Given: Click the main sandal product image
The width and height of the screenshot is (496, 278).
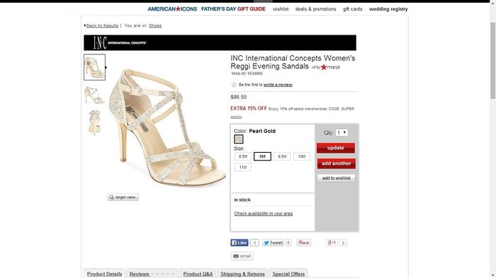Looking at the screenshot, I should [x=167, y=127].
